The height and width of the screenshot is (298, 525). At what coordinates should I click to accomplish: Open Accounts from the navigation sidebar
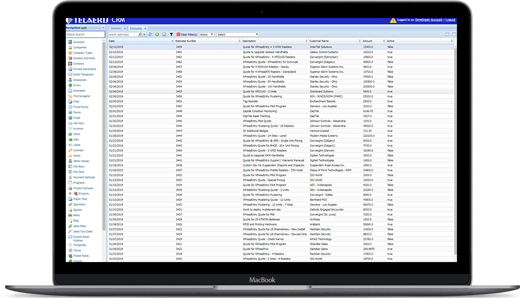coord(79,42)
